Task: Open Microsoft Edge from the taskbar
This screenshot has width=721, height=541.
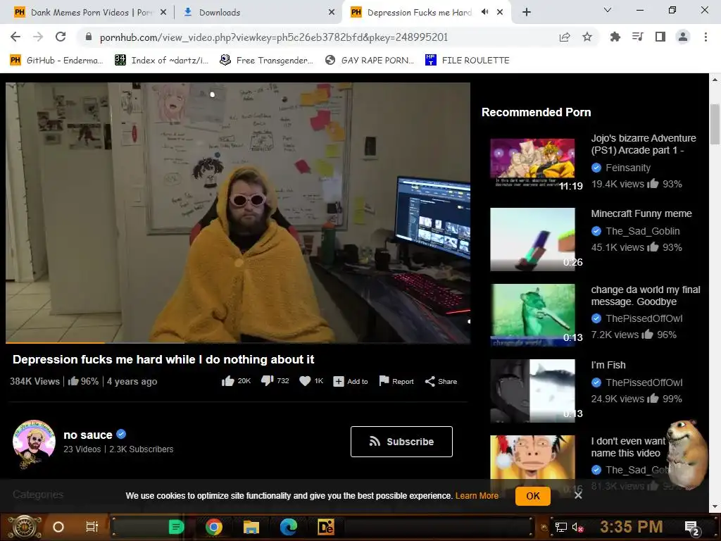Action: pyautogui.click(x=288, y=527)
